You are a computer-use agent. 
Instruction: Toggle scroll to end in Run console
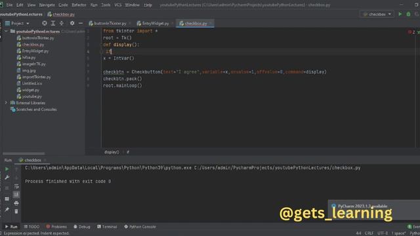[16, 195]
